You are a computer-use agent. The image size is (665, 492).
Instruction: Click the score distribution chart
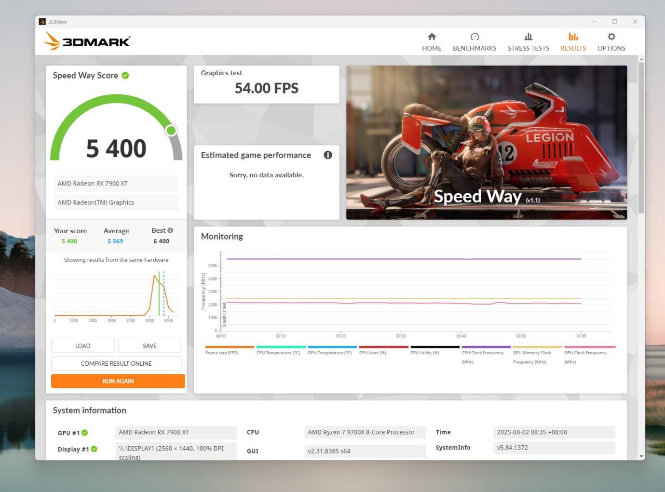(x=116, y=296)
